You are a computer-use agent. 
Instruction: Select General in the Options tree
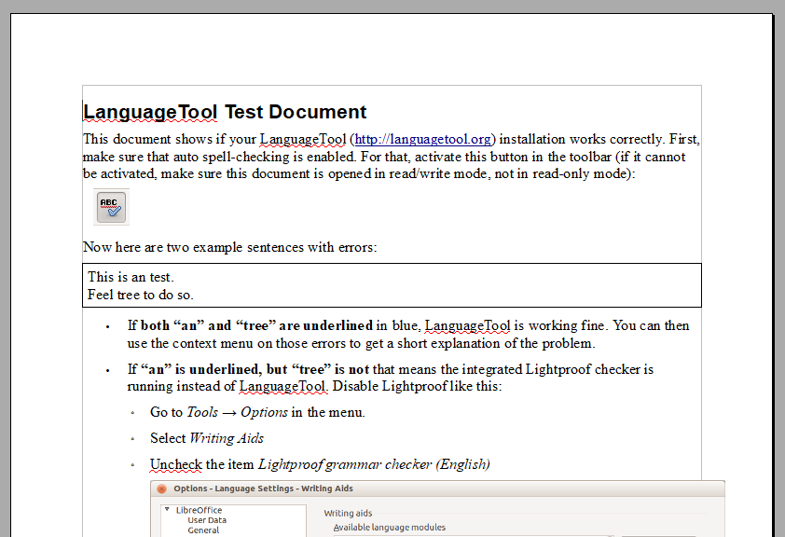(203, 530)
